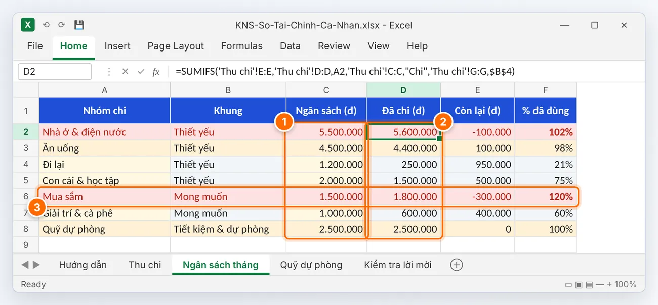Select the Ăn uống cell

click(x=105, y=148)
